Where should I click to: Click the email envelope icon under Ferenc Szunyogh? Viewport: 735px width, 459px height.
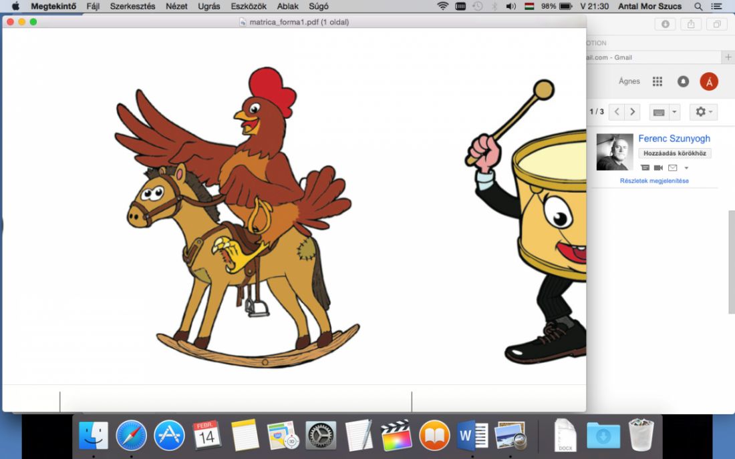(673, 167)
